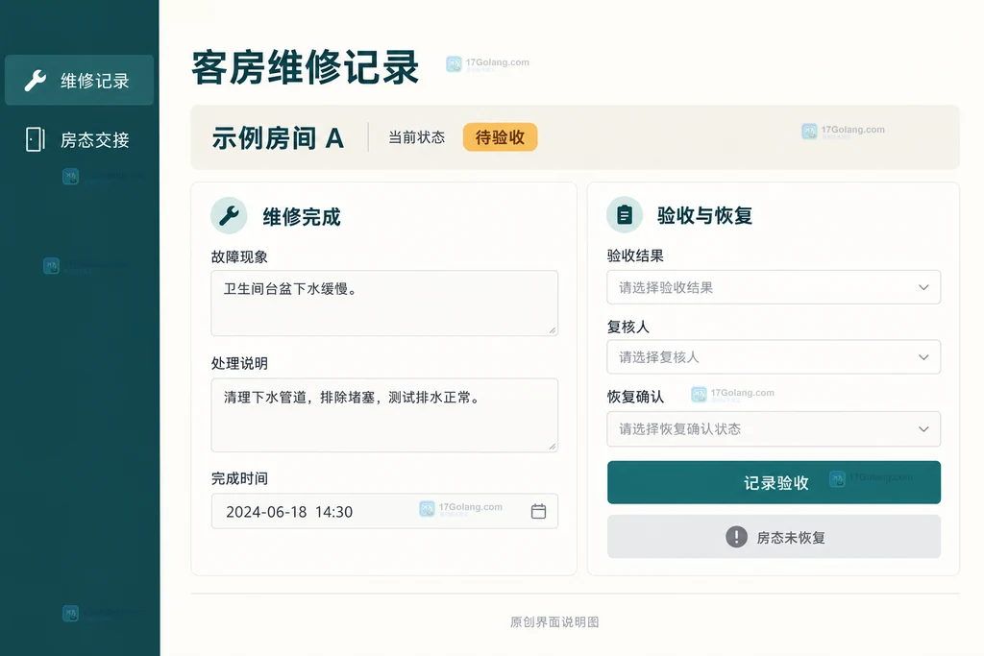Click the 房态未恢复 button
Image resolution: width=984 pixels, height=656 pixels.
coord(774,537)
